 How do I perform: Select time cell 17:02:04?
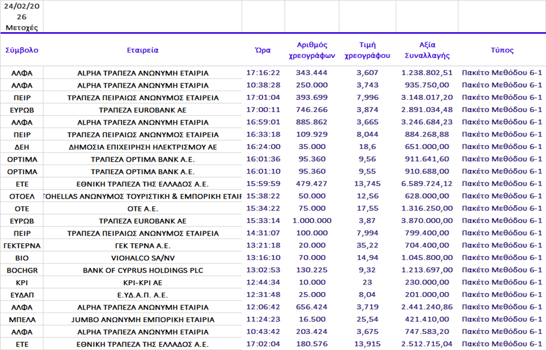click(x=263, y=344)
